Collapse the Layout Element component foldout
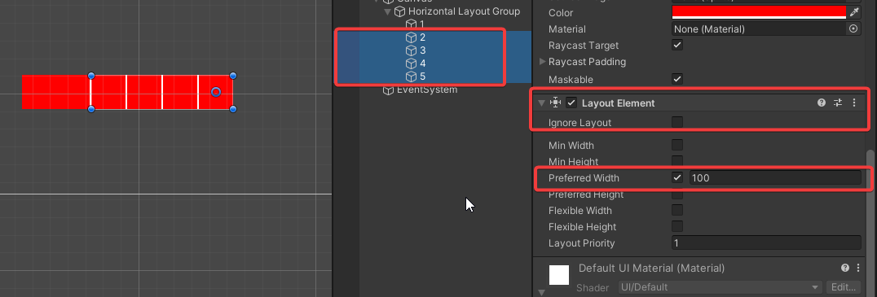The height and width of the screenshot is (297, 877). [541, 103]
